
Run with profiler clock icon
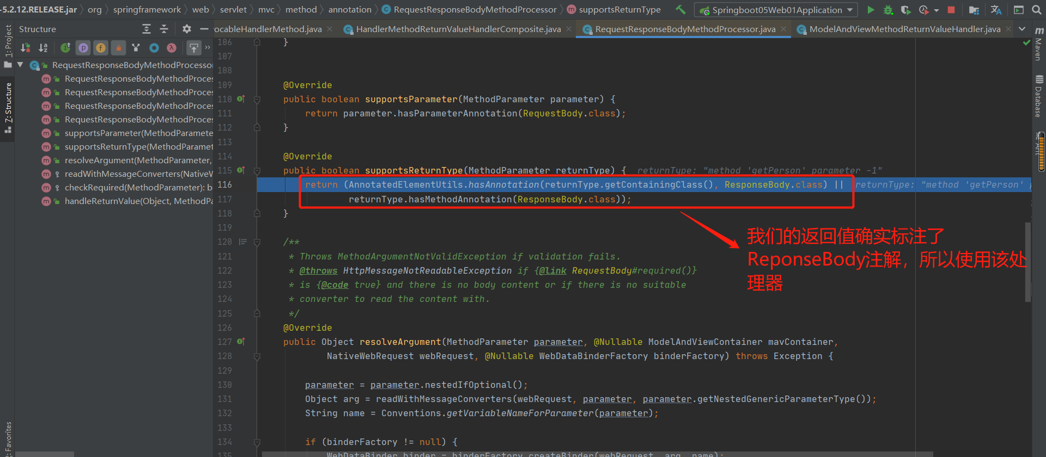(923, 10)
